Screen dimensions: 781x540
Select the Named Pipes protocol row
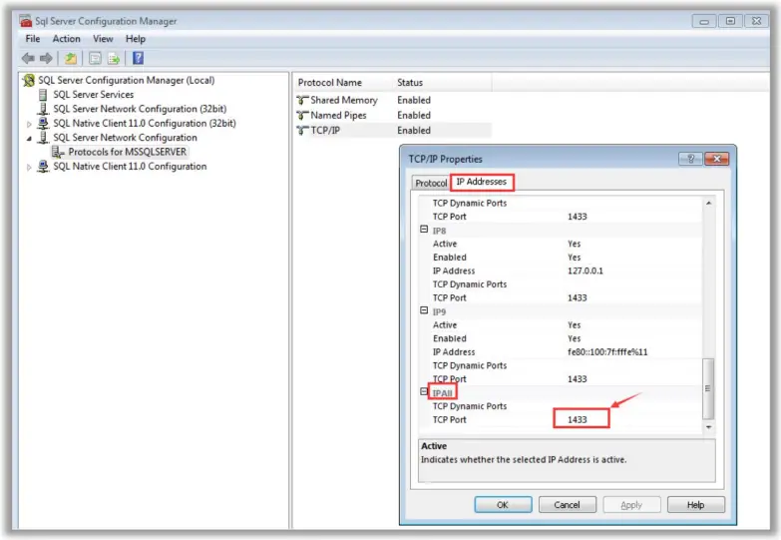(393, 115)
